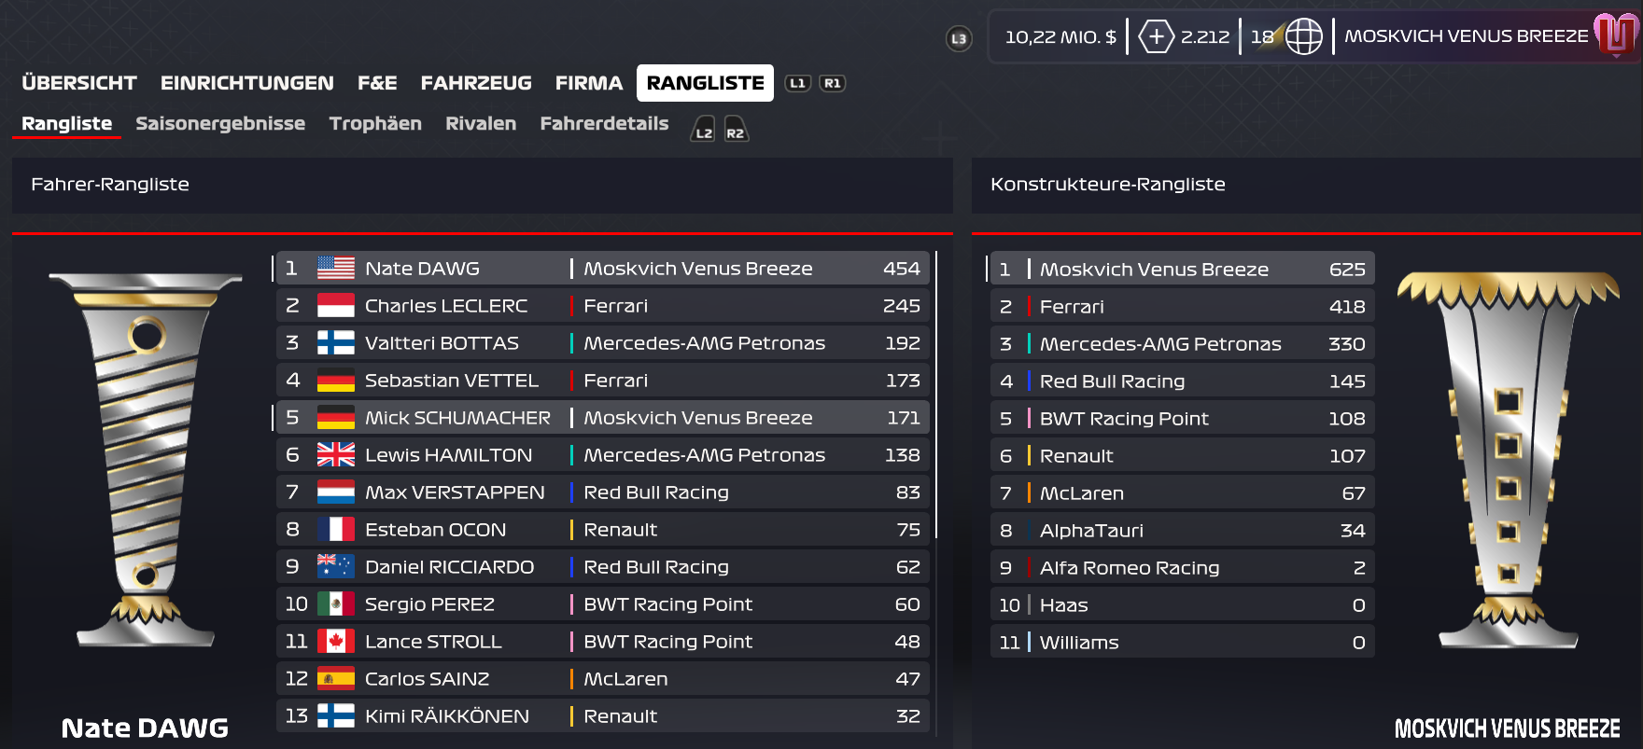1643x749 pixels.
Task: Click the globe icon in top bar
Action: pos(1303,36)
